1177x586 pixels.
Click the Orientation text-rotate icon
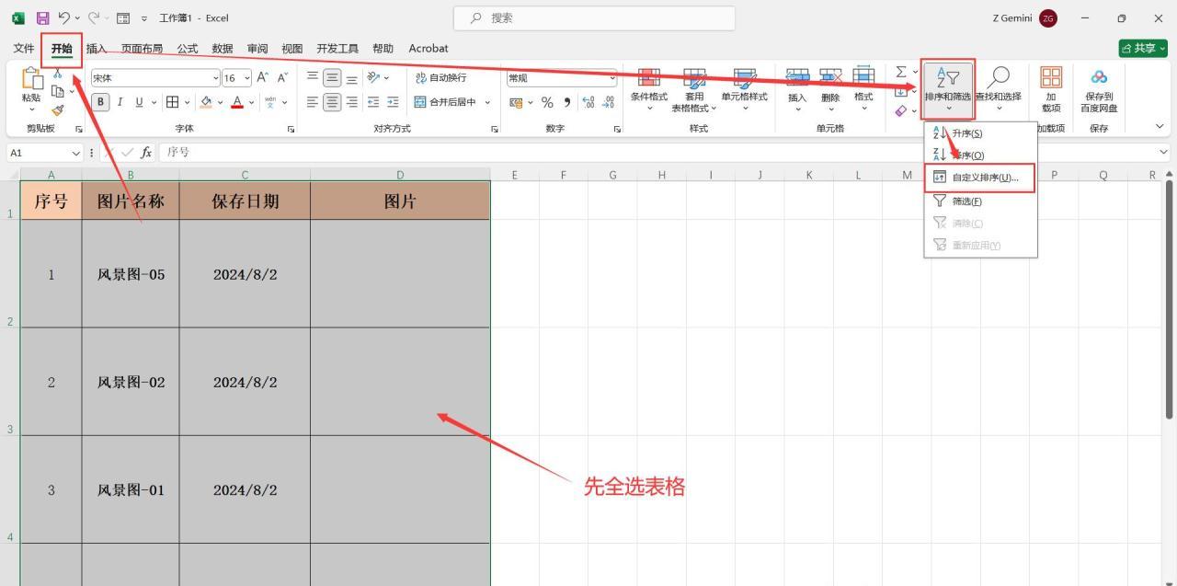[374, 78]
